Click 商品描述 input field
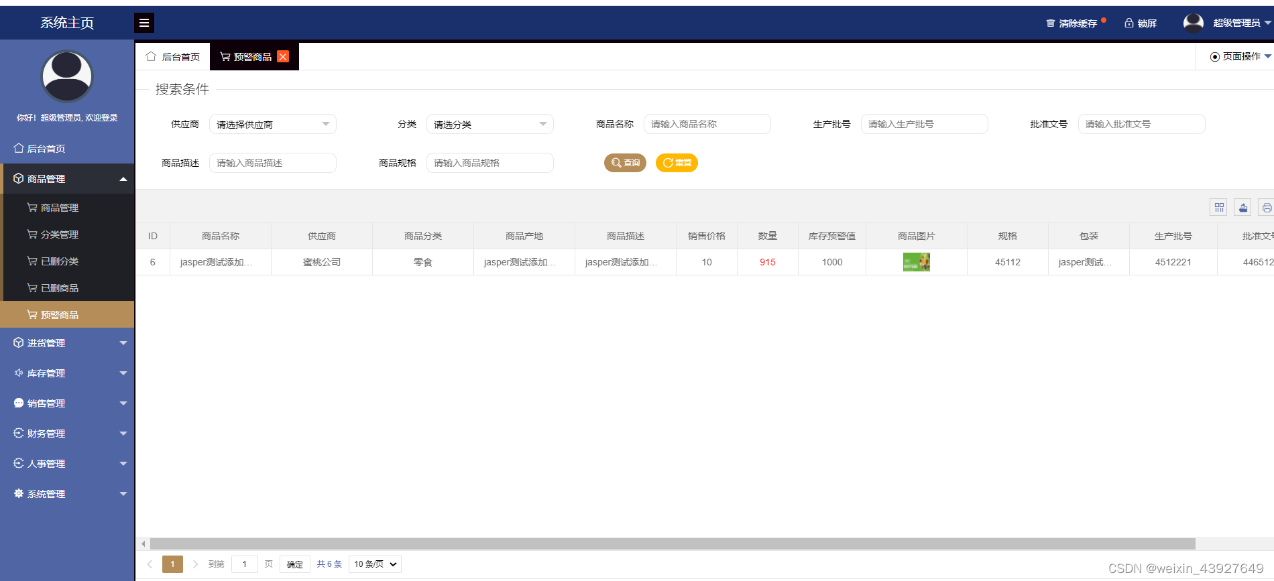 click(273, 163)
